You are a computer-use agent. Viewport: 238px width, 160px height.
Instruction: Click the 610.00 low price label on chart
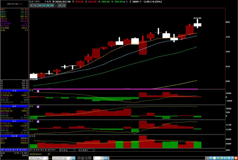(x=33, y=79)
